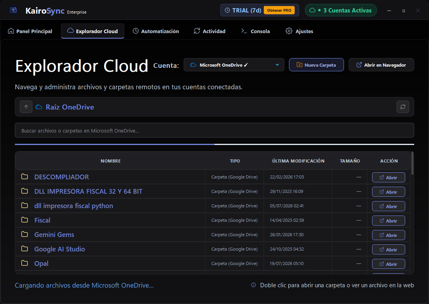Click Abrir for DLL IMPRESORA FISCAL row

coord(388,192)
